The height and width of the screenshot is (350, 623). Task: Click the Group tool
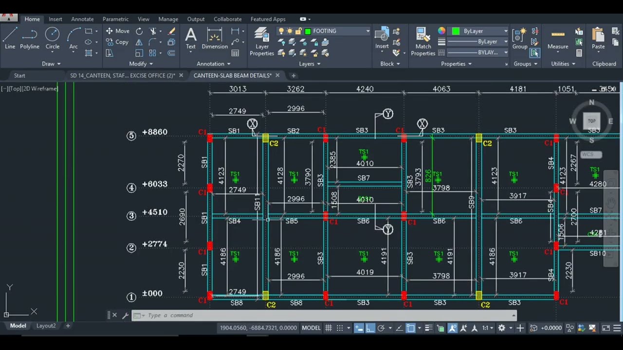coord(520,38)
